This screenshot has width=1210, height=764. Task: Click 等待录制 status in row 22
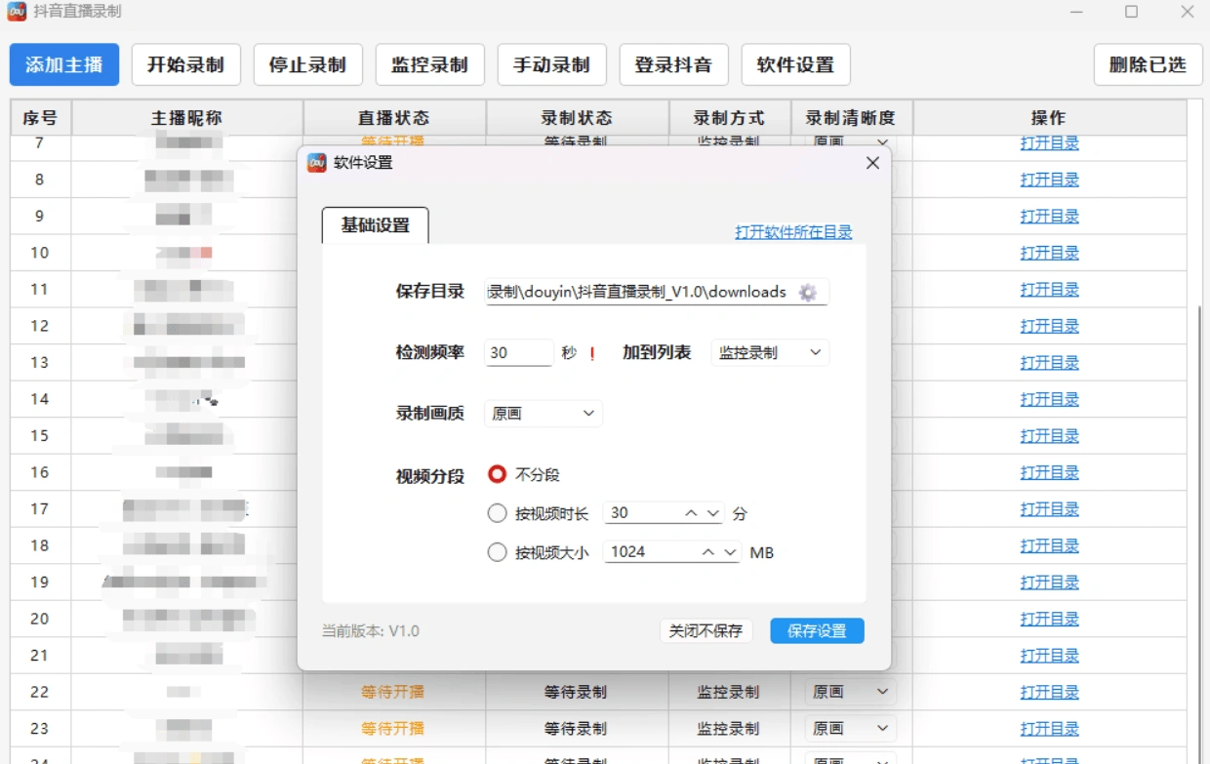coord(576,692)
